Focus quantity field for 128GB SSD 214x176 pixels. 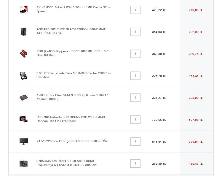[x=135, y=98]
